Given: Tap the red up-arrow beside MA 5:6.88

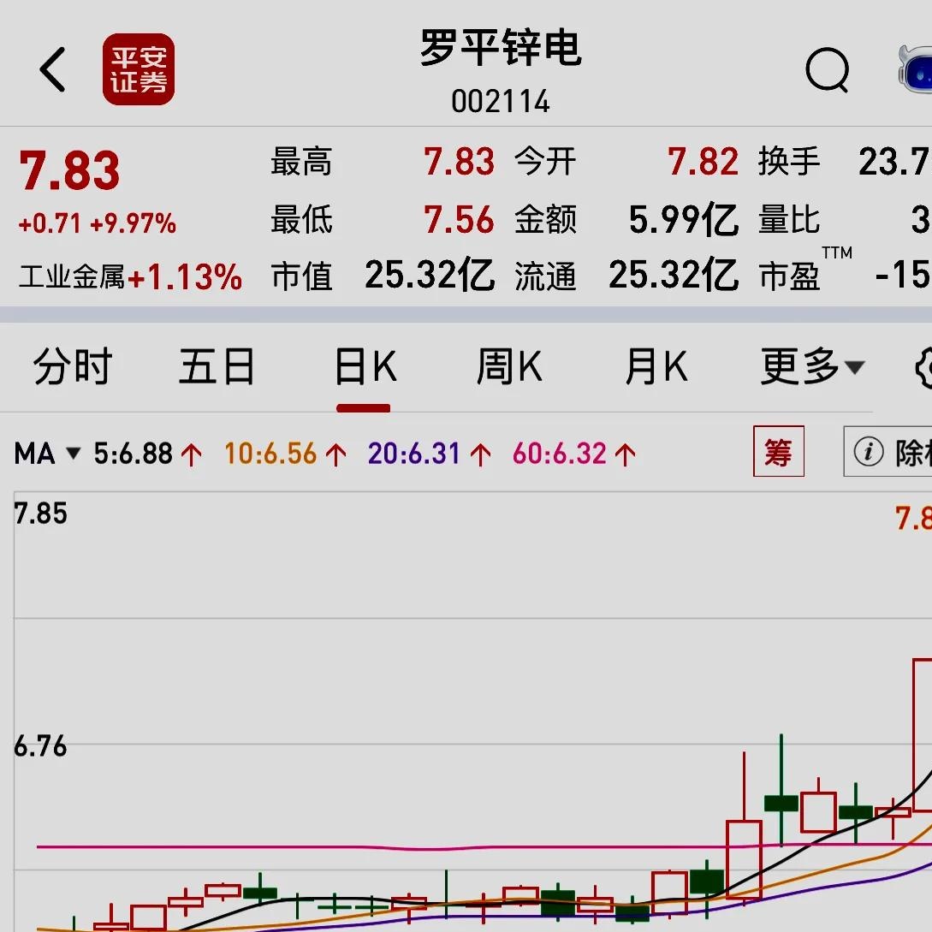Looking at the screenshot, I should click(190, 453).
